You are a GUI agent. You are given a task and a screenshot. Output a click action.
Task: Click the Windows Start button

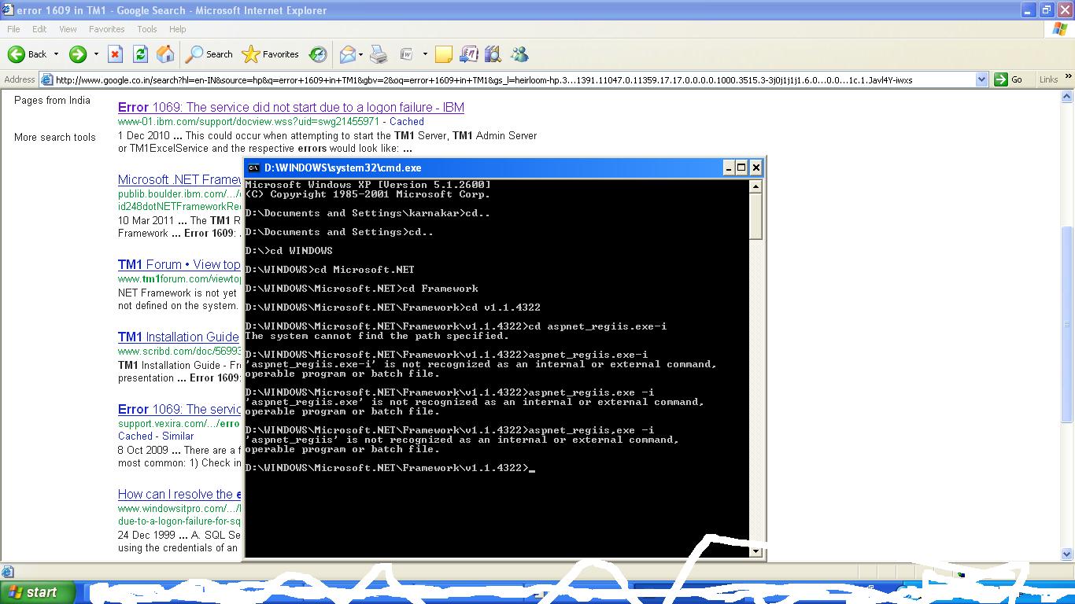[x=37, y=592]
